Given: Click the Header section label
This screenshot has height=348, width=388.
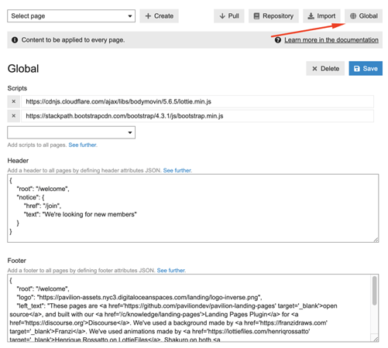Looking at the screenshot, I should point(18,161).
